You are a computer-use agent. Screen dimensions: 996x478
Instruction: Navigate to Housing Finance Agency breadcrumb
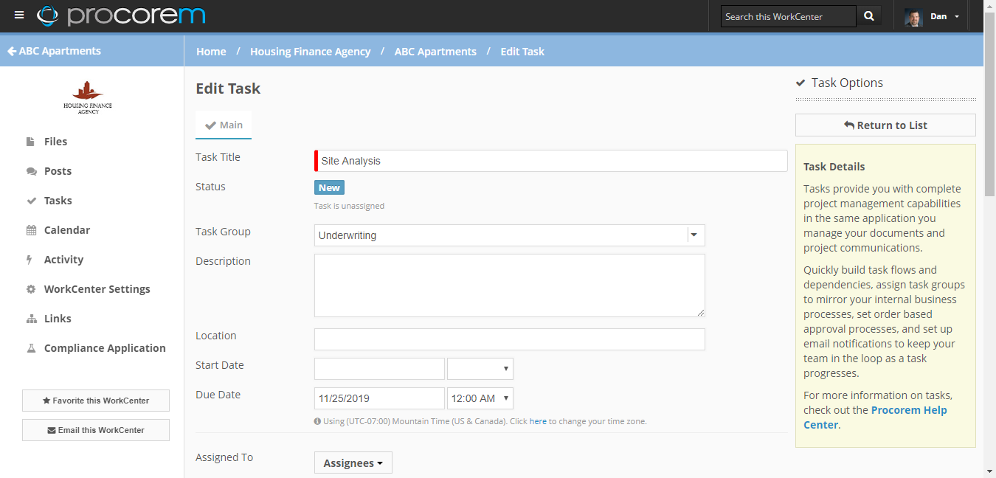click(x=310, y=51)
